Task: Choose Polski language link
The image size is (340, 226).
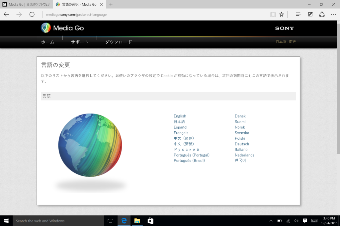Action: (240, 138)
